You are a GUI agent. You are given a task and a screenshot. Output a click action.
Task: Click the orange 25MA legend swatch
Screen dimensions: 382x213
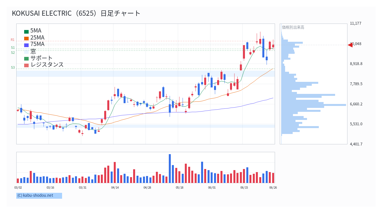tap(26, 38)
